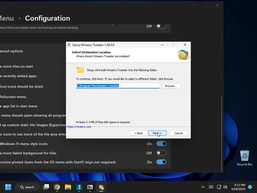Viewport: 257px width, 193px height.
Task: Click the Winaero Tweaker logo in setup header
Action: [183, 55]
